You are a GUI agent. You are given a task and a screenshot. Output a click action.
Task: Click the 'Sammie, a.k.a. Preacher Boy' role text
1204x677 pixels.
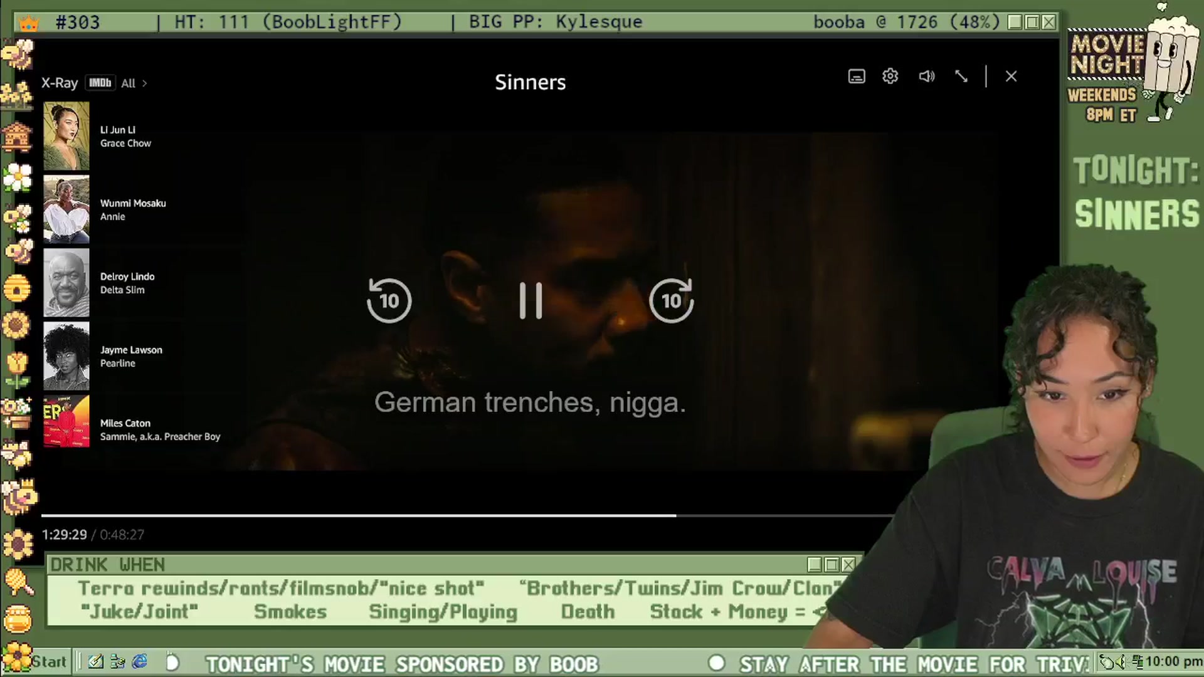tap(161, 437)
